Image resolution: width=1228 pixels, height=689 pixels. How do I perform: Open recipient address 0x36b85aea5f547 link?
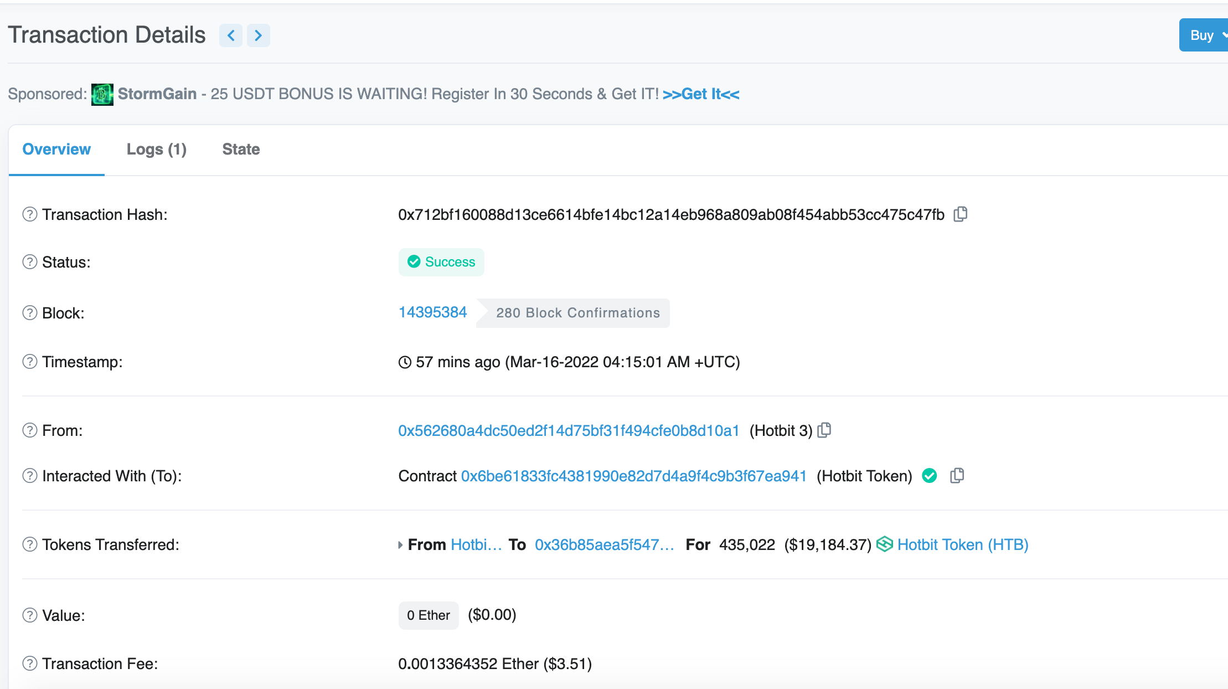coord(604,545)
